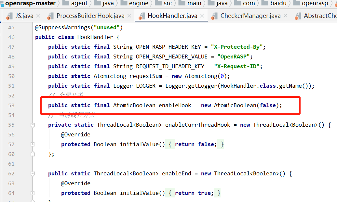This screenshot has width=337, height=202.
Task: Open the engine folder breadcrumb
Action: pos(139,3)
